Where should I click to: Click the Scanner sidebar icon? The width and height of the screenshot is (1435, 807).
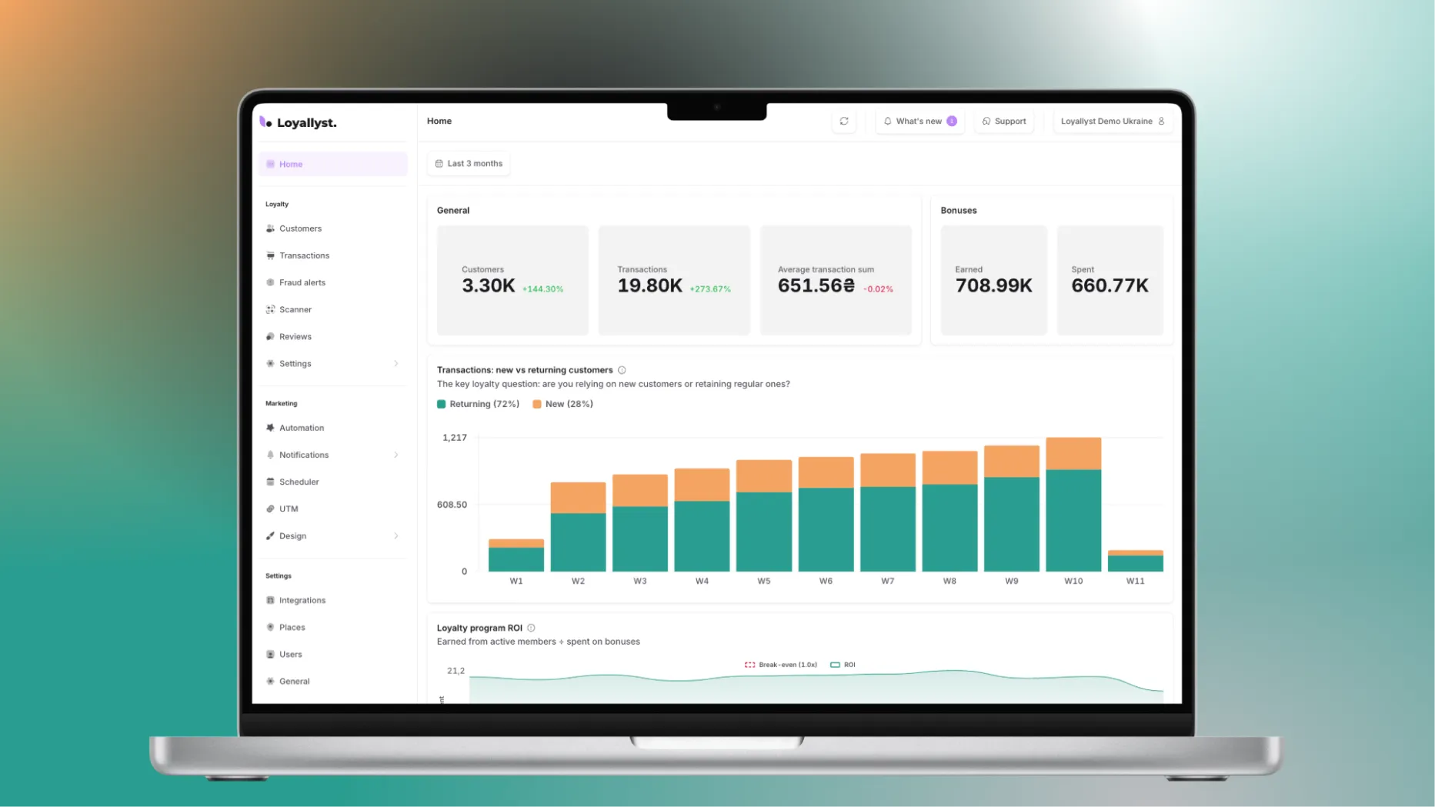click(270, 309)
